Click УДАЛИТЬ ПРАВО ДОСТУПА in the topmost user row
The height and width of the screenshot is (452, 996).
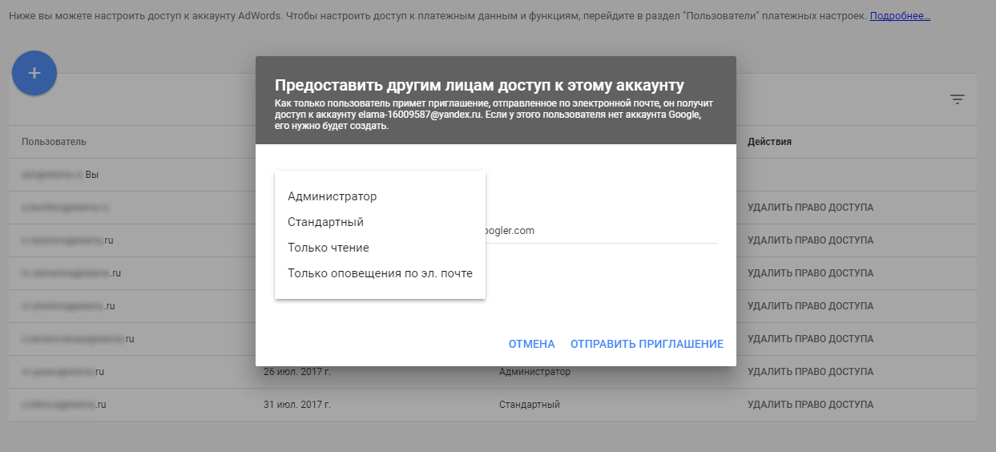click(810, 208)
